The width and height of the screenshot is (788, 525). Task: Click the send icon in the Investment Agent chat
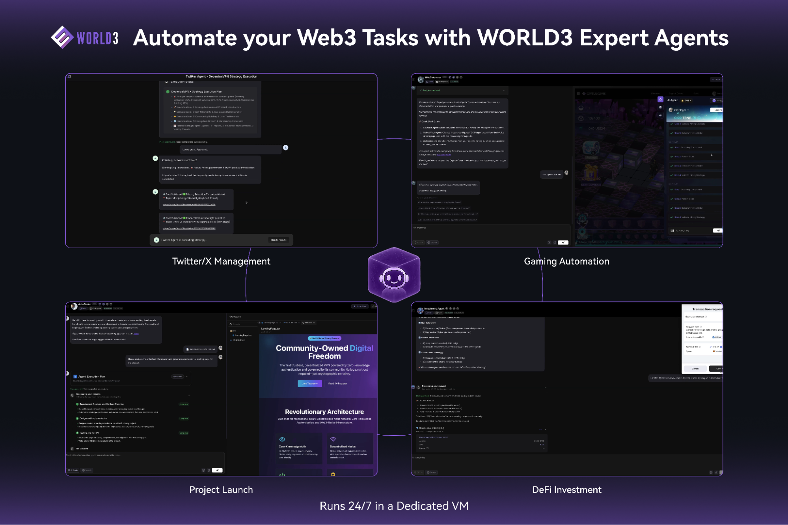point(721,473)
